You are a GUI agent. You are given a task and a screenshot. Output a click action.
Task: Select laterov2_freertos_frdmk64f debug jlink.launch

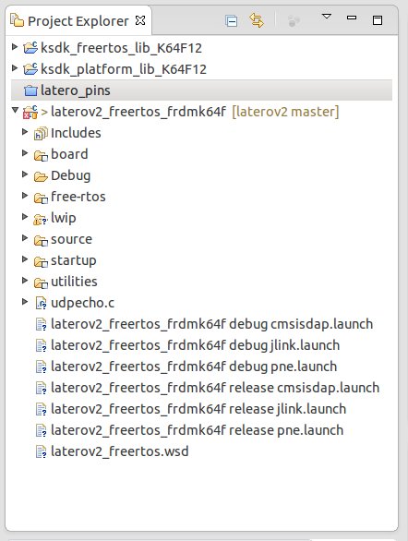point(195,345)
